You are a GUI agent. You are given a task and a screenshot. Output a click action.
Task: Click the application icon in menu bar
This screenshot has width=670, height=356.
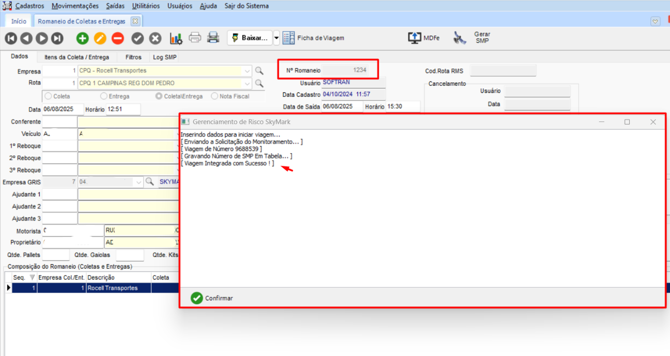[7, 6]
